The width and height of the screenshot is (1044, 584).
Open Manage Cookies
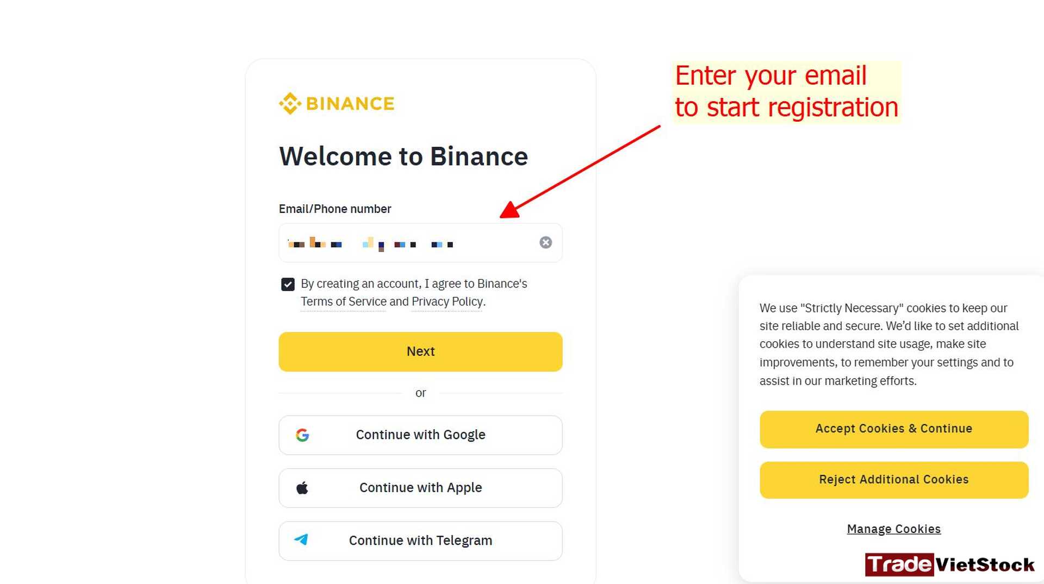point(893,528)
